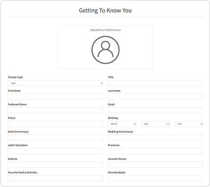The image size is (210, 187).
Task: Click the Wedding Anniversary label
Action: pos(120,132)
